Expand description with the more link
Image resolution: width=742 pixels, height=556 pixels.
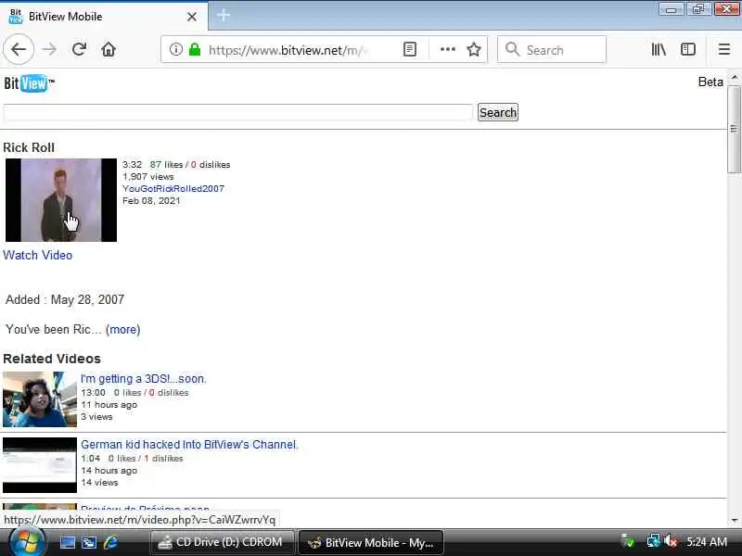[x=123, y=330]
